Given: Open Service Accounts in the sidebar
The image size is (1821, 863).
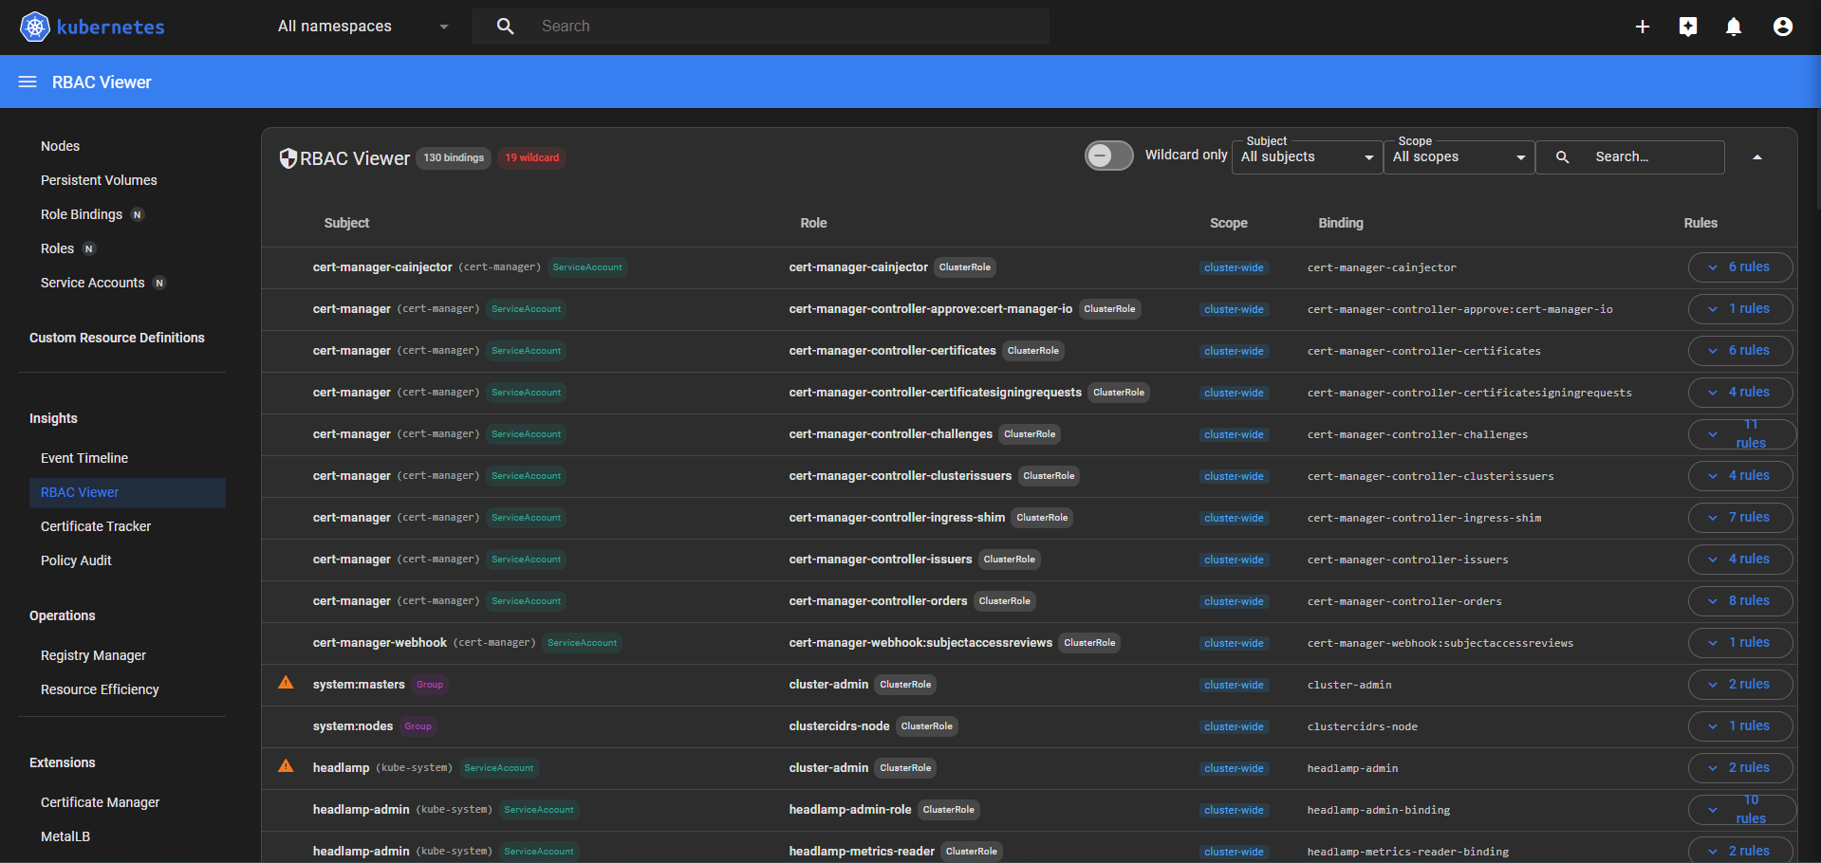Looking at the screenshot, I should point(92,283).
